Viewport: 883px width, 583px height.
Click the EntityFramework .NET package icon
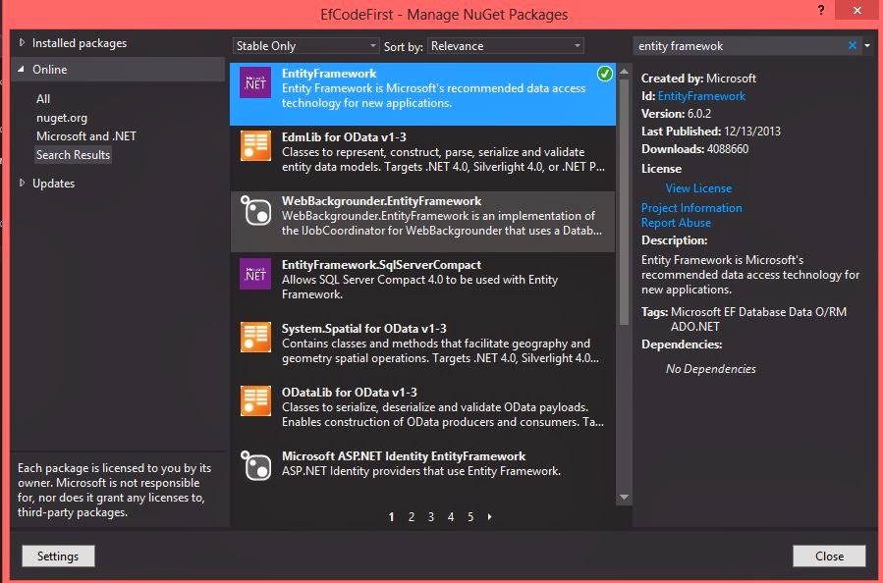pos(255,82)
